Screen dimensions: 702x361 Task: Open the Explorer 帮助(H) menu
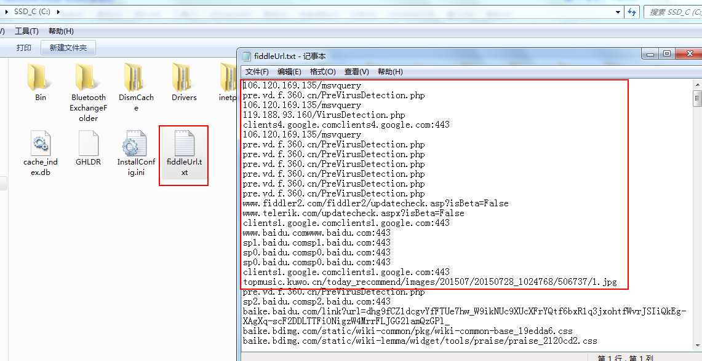62,31
